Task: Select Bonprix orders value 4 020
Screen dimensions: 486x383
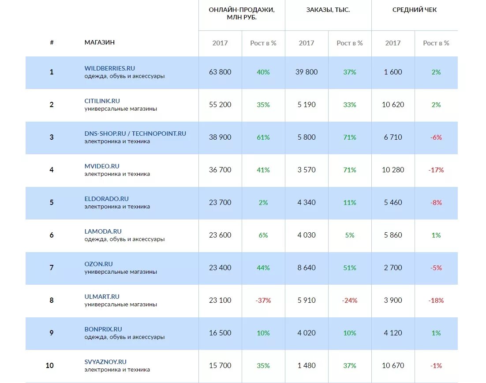Action: click(x=307, y=333)
